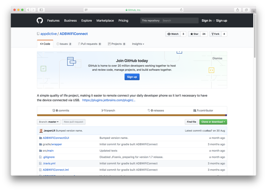Image resolution: width=267 pixels, height=191 pixels.
Task: Click the page vertical scrollbar
Action: [x=255, y=36]
